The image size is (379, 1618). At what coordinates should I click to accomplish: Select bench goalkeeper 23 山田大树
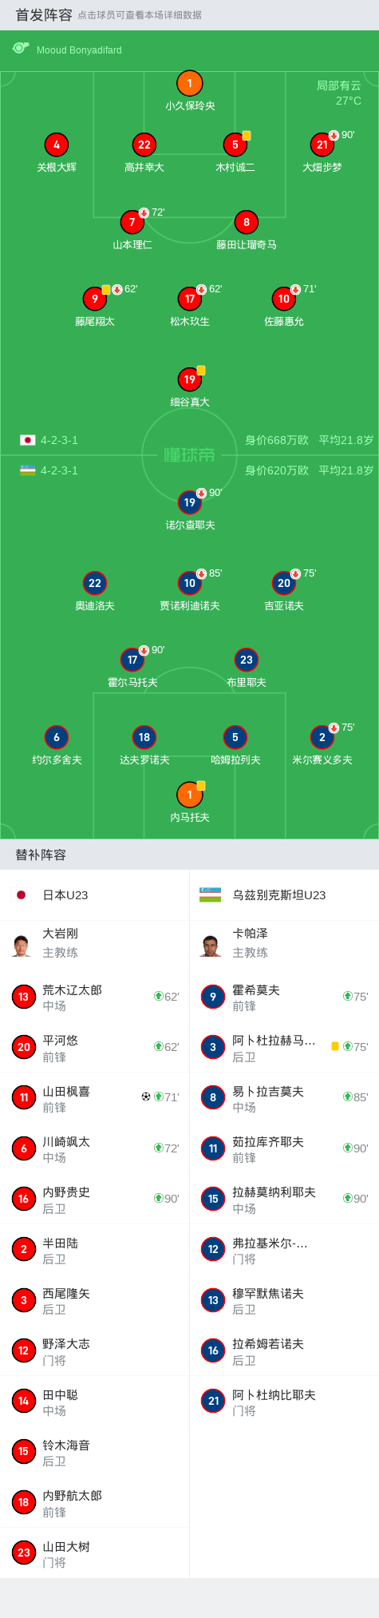[x=95, y=1553]
